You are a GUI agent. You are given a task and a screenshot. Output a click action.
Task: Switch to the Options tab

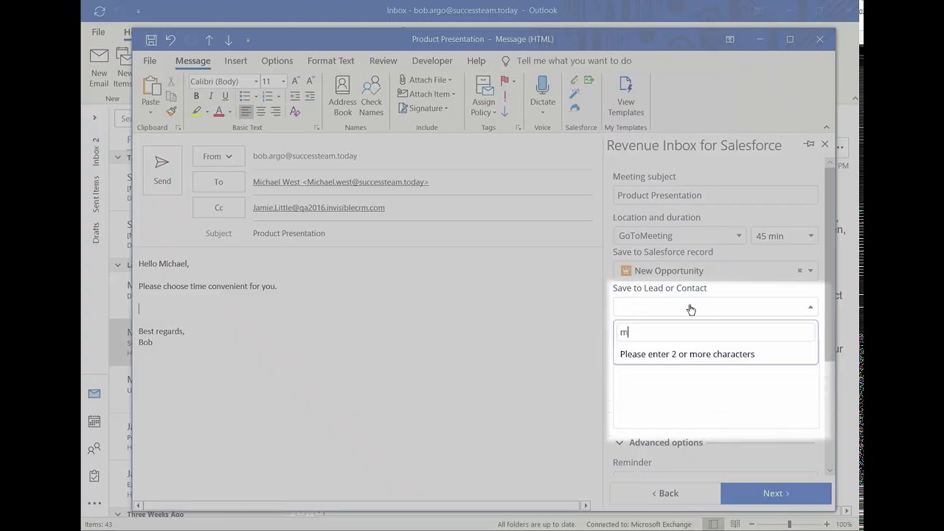point(277,60)
